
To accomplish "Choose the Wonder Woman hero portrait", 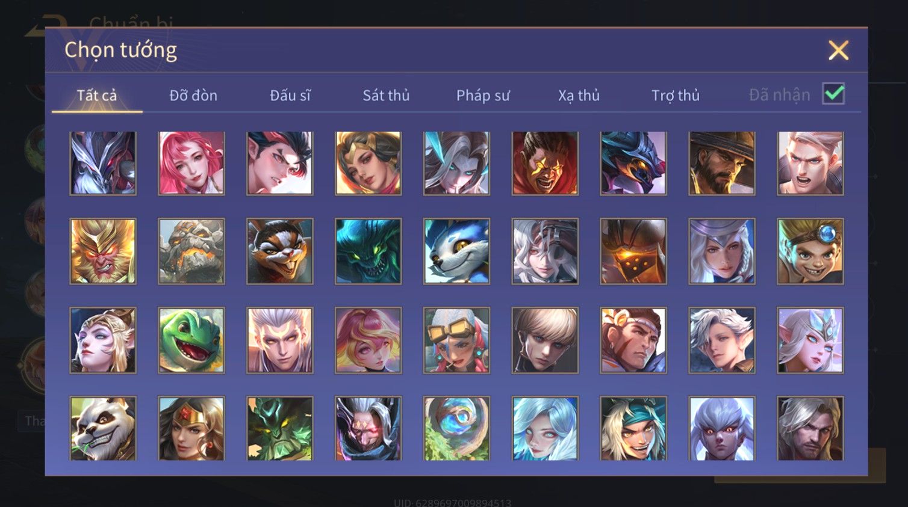I will pos(191,428).
